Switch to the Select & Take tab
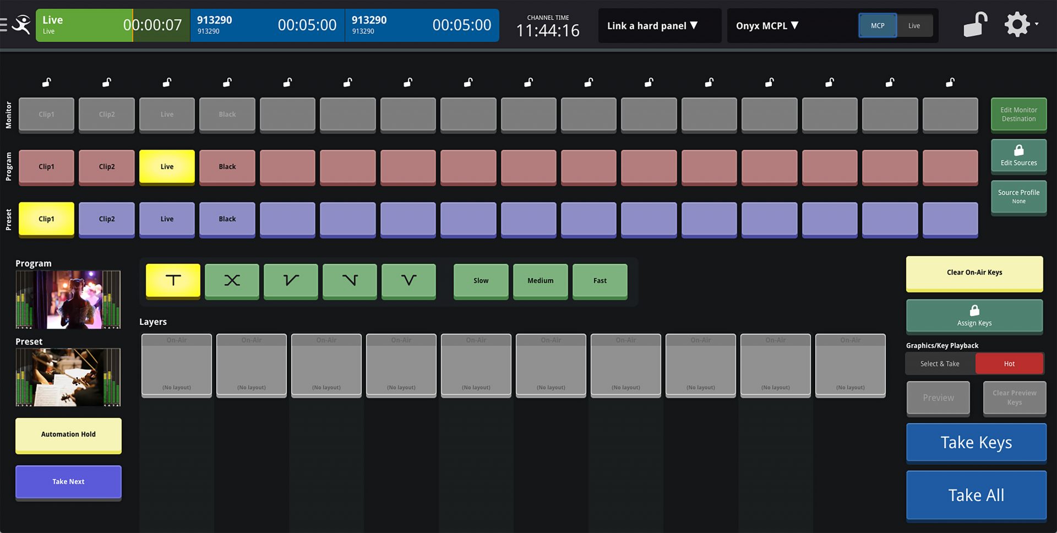This screenshot has height=533, width=1057. (939, 363)
